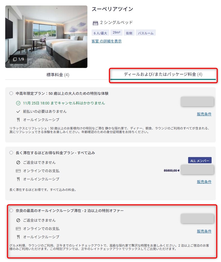Open 客室の詳細を表示 link
This screenshot has width=221, height=262.
pos(106,41)
